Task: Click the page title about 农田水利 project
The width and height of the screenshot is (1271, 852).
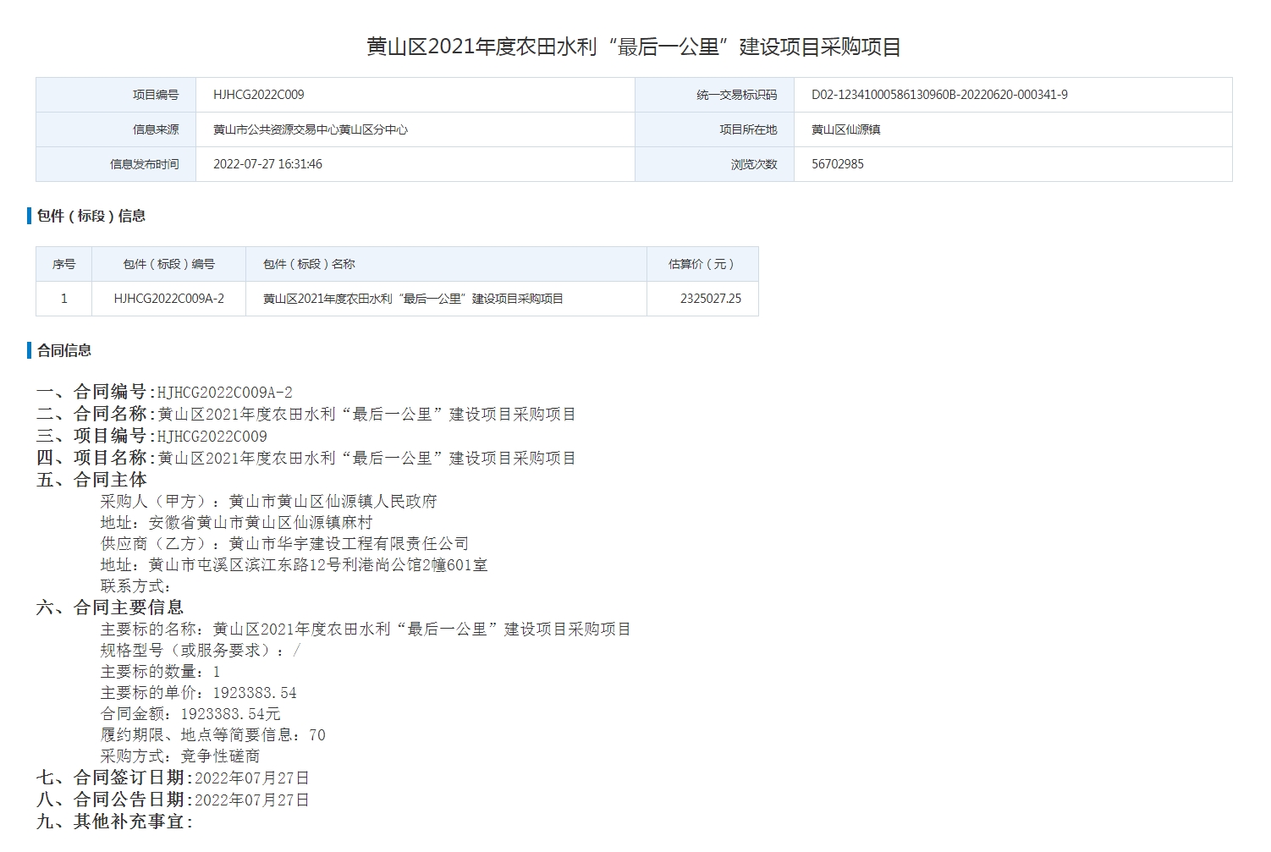Action: (634, 47)
